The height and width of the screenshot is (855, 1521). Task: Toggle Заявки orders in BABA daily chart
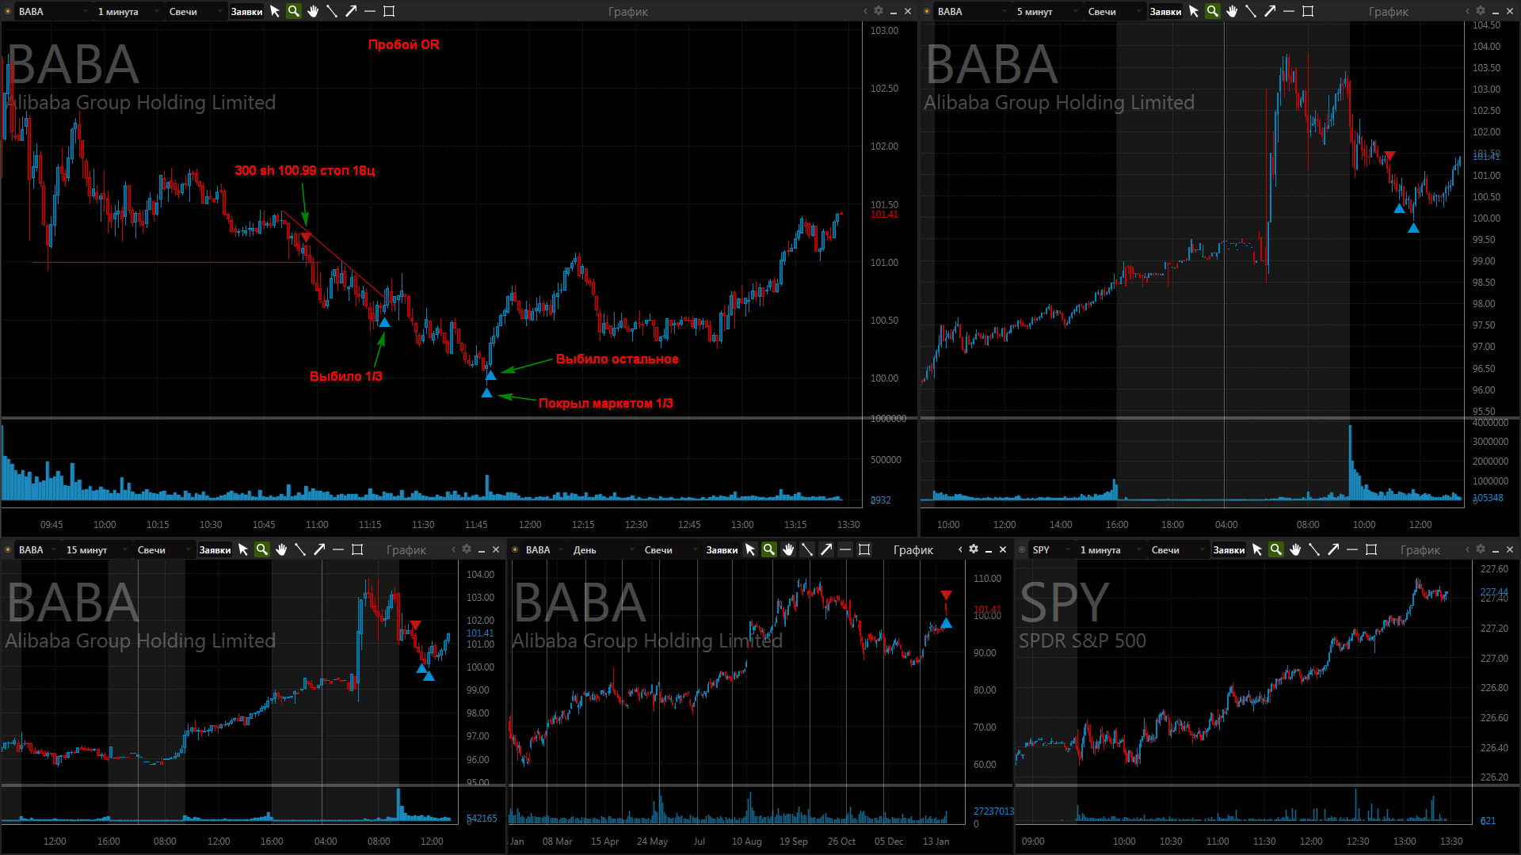[x=722, y=550]
